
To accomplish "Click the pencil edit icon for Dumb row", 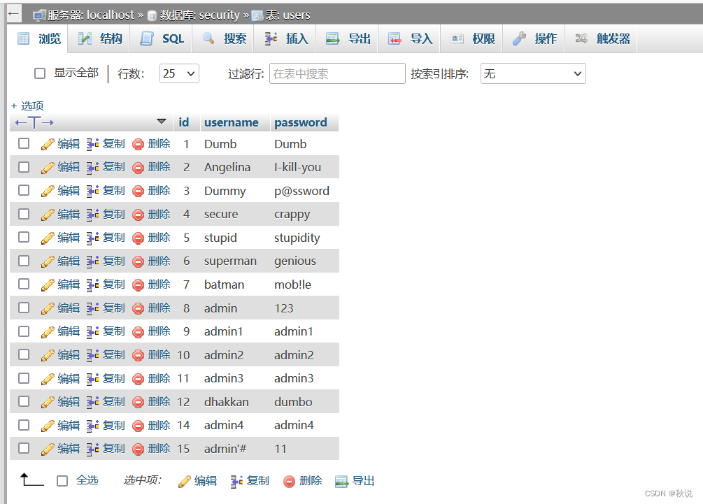I will coord(48,144).
